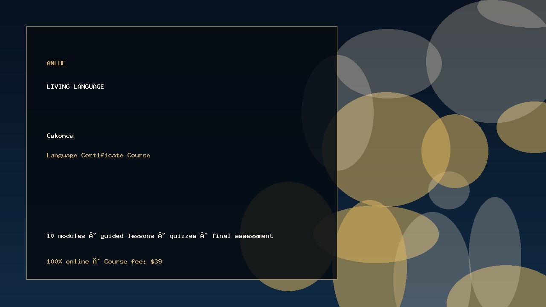Select the LIVING LANGUAGE heading
Image resolution: width=546 pixels, height=307 pixels.
point(75,87)
